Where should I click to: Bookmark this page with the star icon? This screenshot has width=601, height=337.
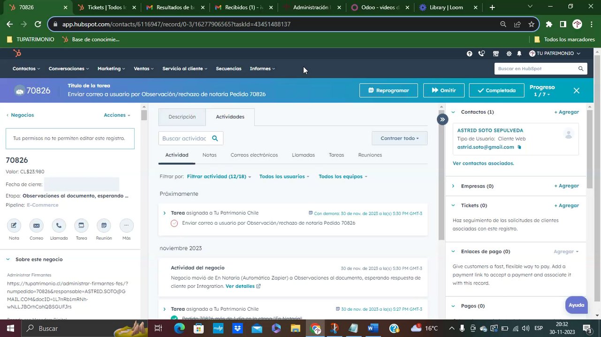coord(531,24)
